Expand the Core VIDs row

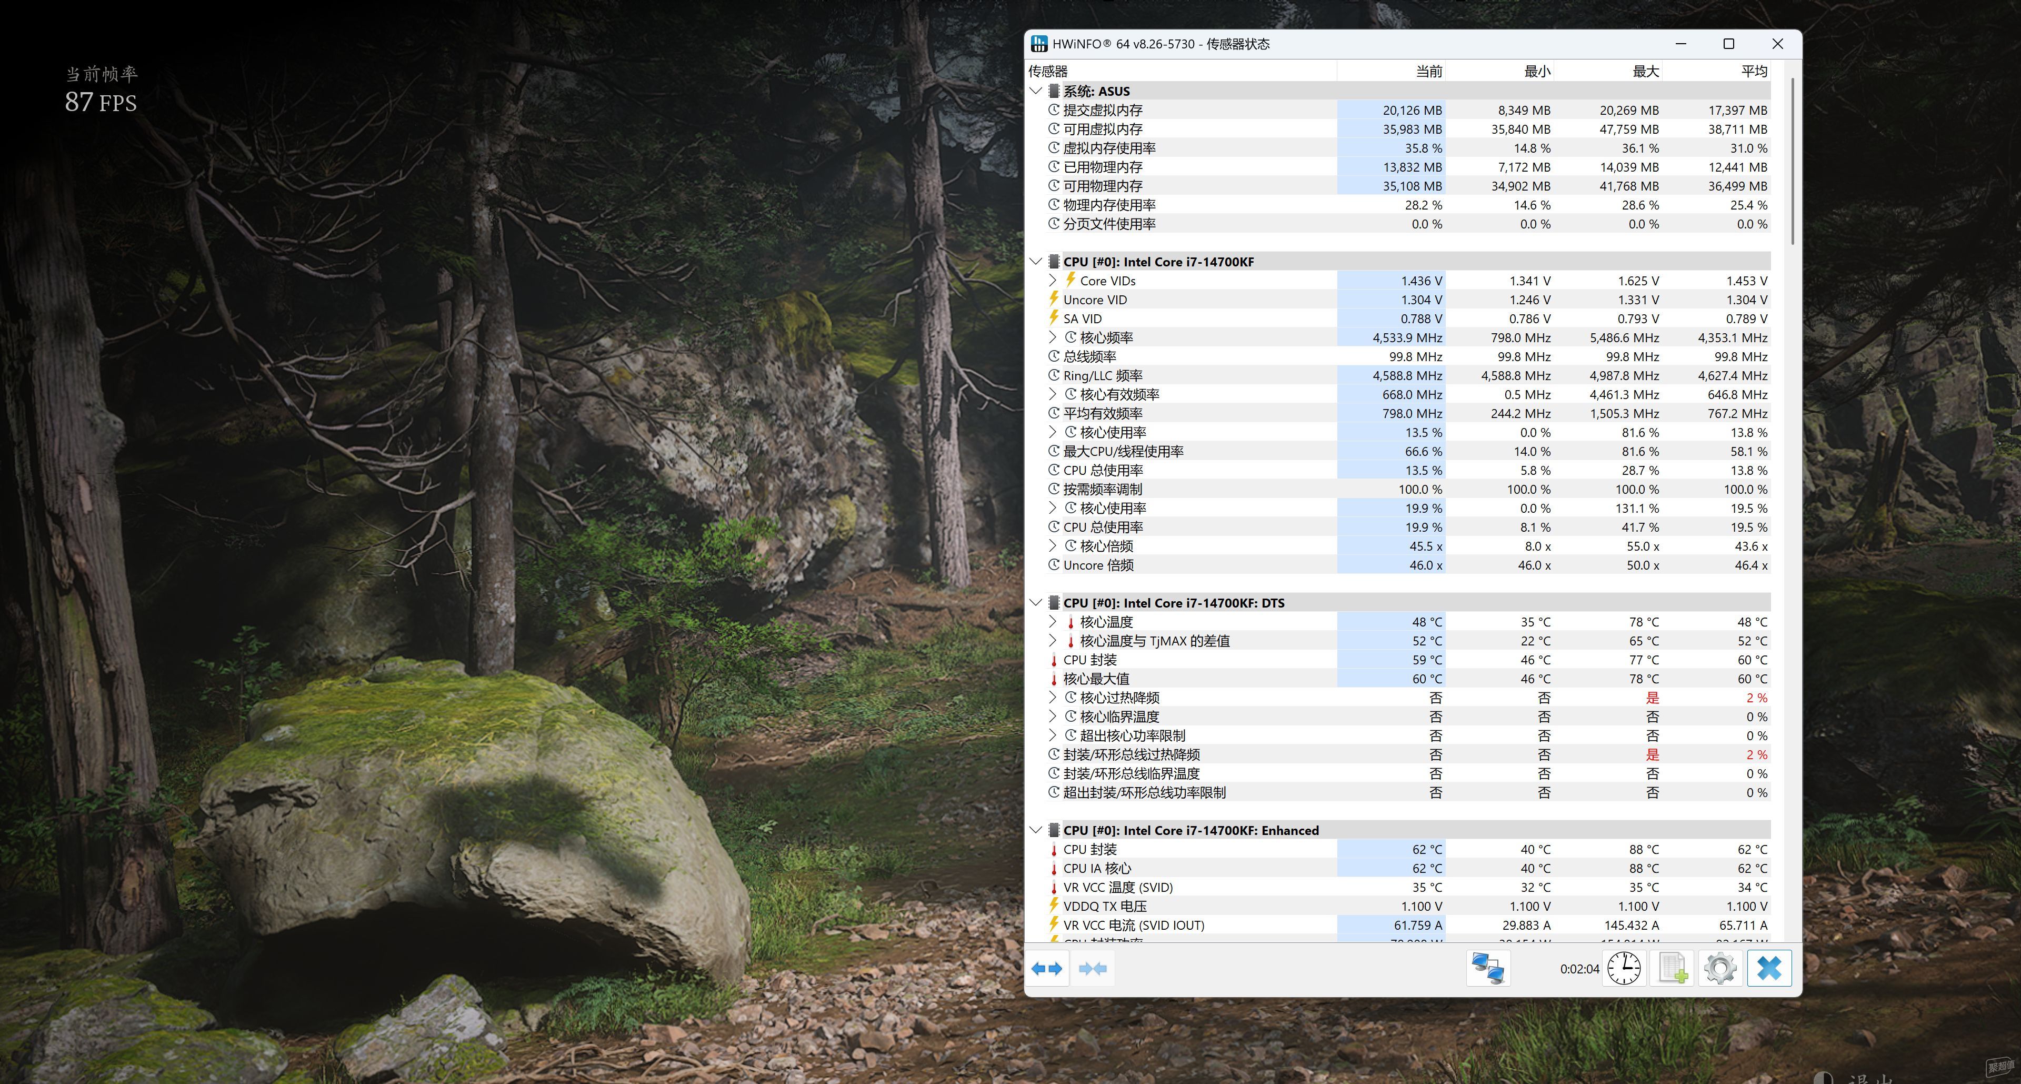(x=1053, y=280)
